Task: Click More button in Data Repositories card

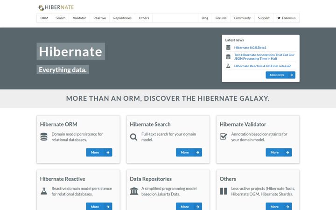Action: [x=189, y=207]
